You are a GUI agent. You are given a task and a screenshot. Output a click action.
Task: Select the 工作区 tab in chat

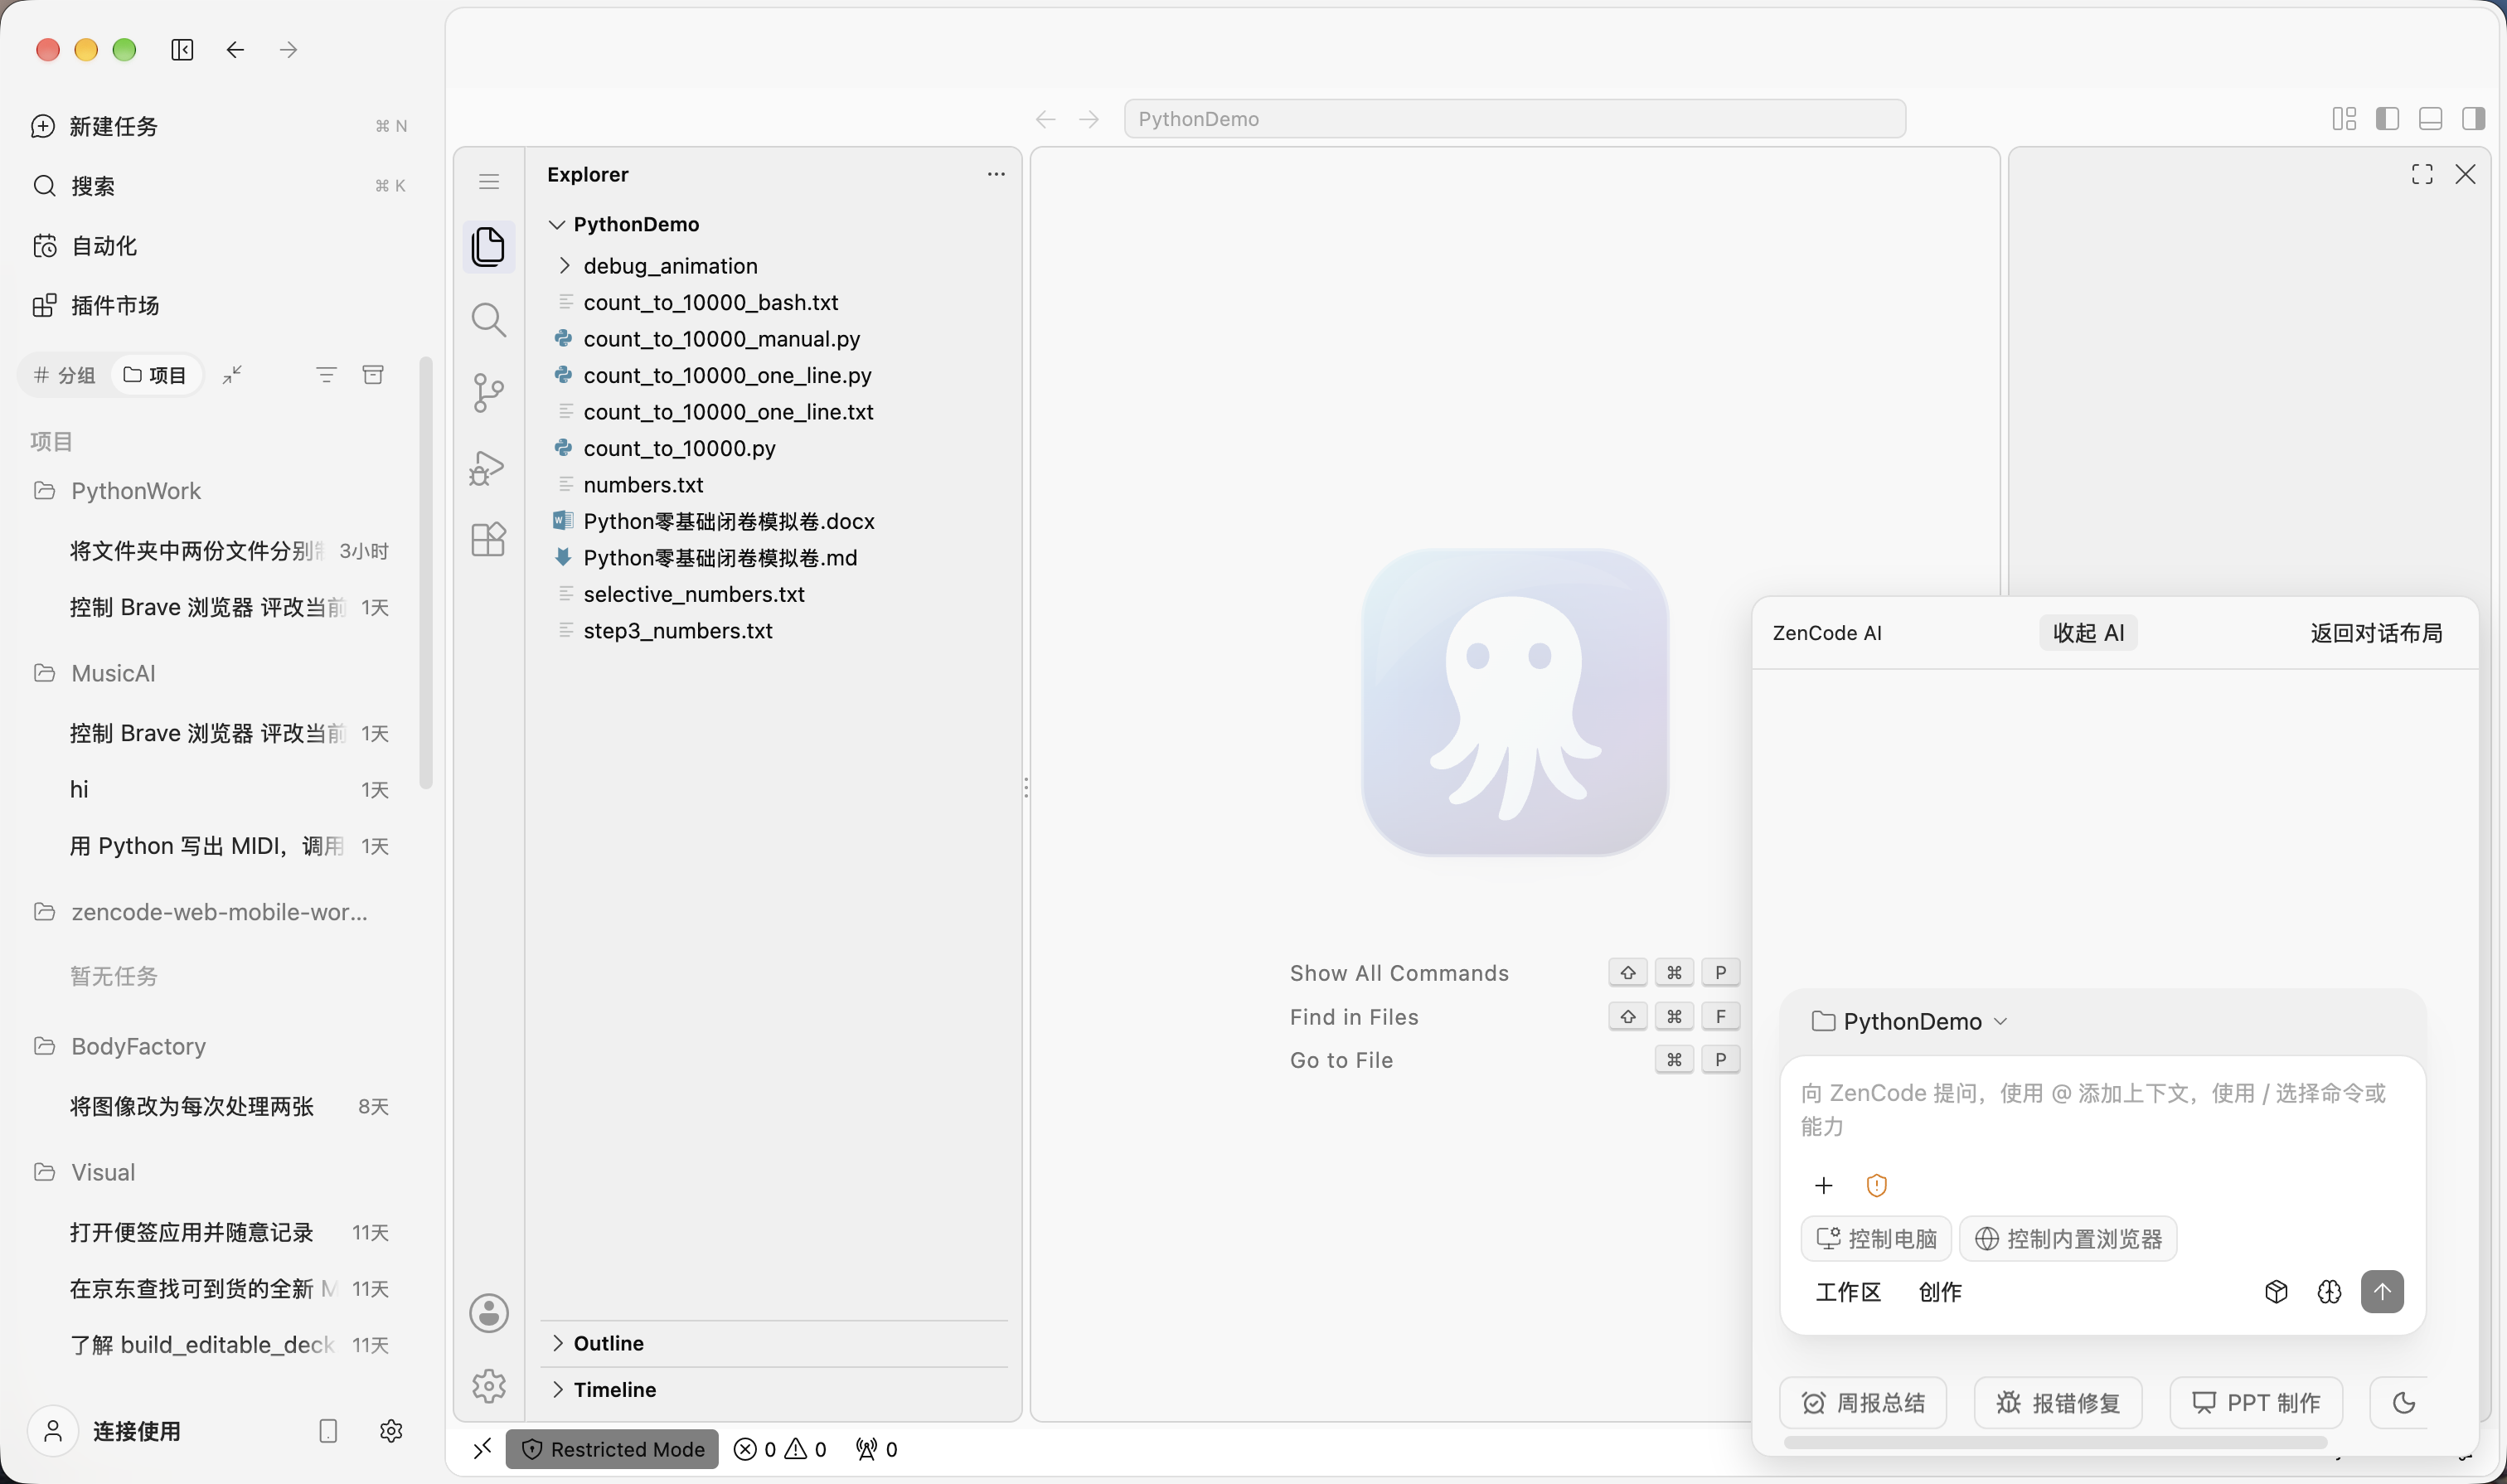point(1848,1292)
